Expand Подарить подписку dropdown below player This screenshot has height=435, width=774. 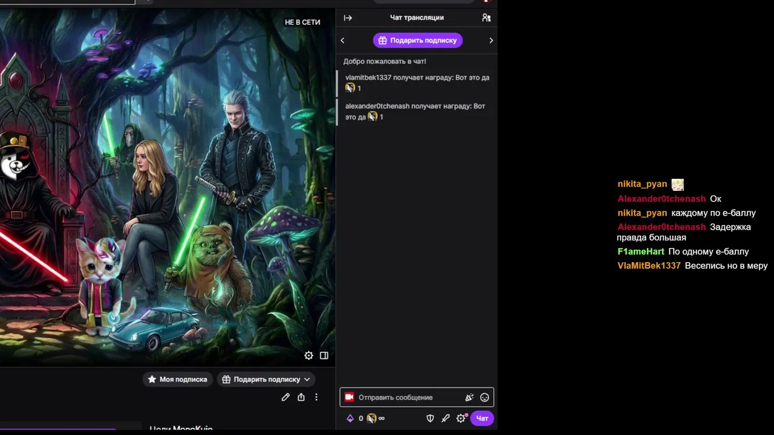(x=266, y=379)
